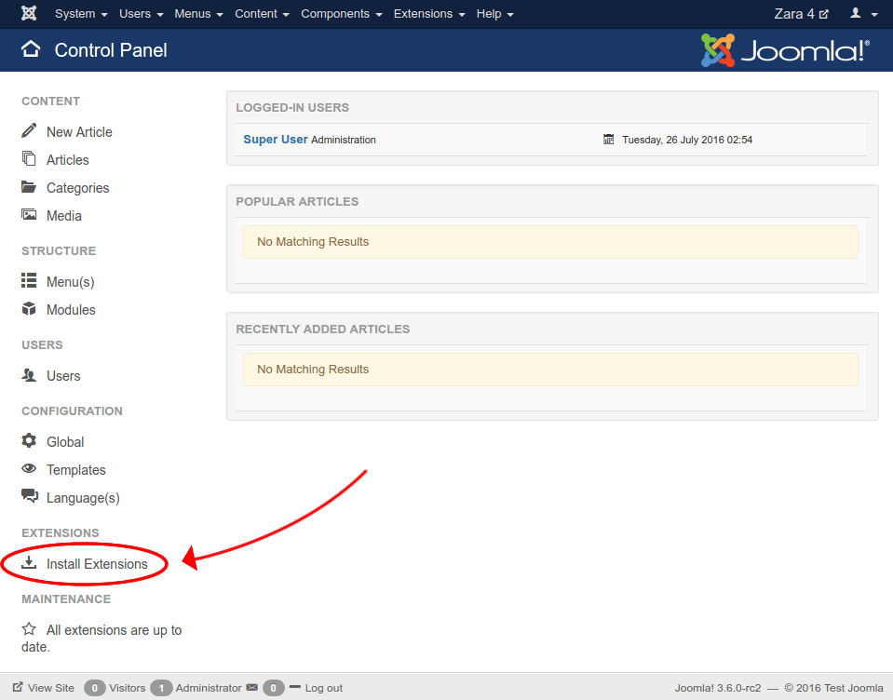Viewport: 893px width, 700px height.
Task: Click the folder icon beside Categories
Action: [x=29, y=186]
